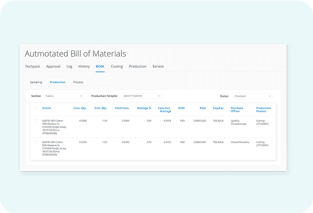313x213 pixels.
Task: Check the second article row checkbox
Action: pyautogui.click(x=37, y=142)
